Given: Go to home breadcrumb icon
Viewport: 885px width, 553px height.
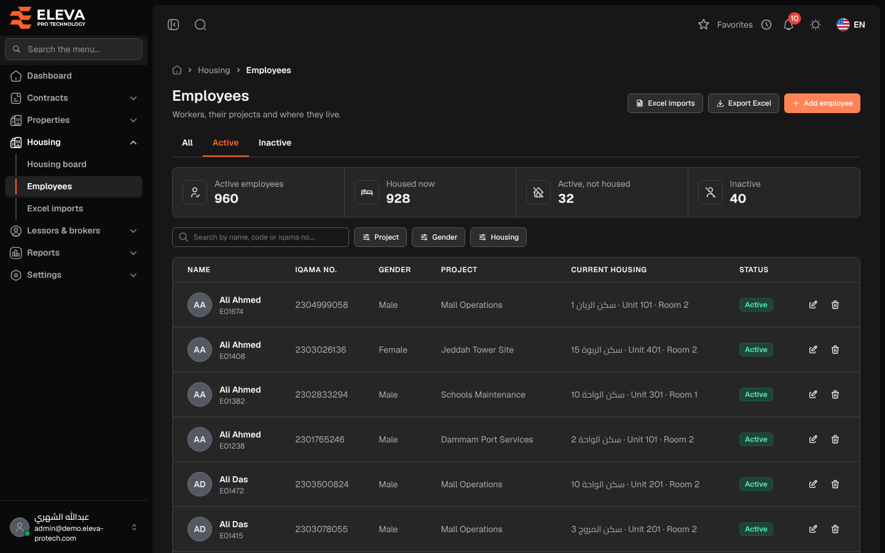Looking at the screenshot, I should click(x=177, y=70).
